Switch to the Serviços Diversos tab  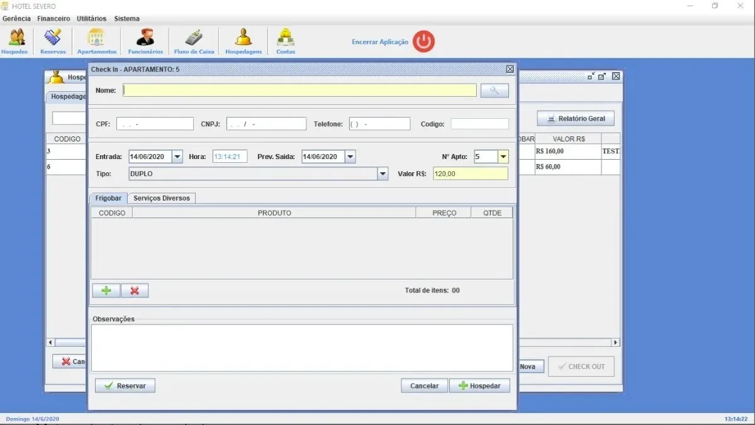click(x=162, y=198)
